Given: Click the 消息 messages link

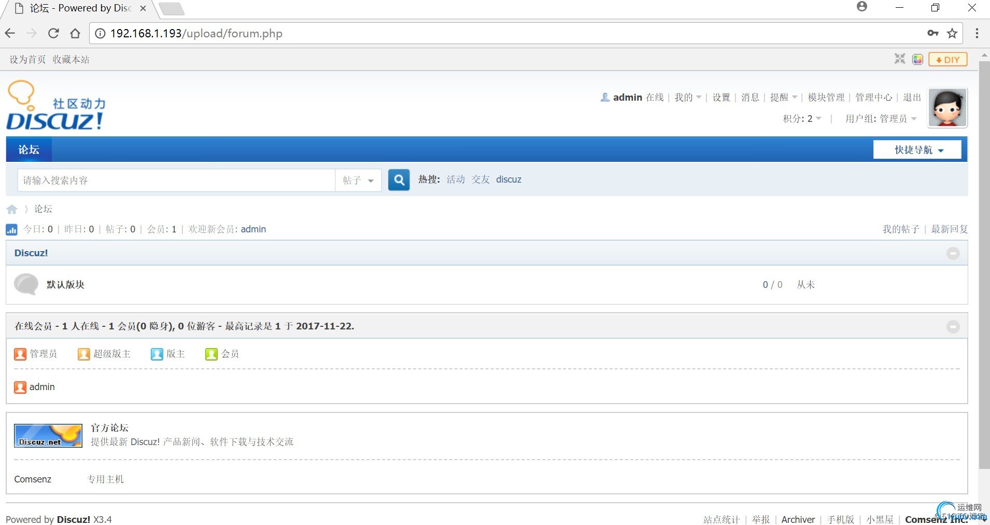Looking at the screenshot, I should pos(750,97).
